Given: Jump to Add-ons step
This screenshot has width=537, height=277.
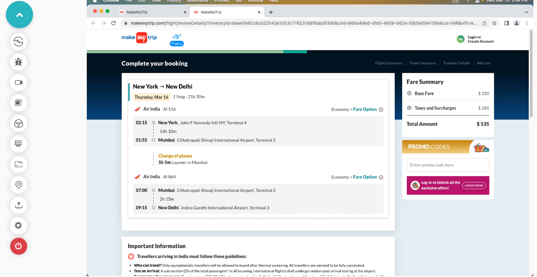Looking at the screenshot, I should tap(484, 63).
